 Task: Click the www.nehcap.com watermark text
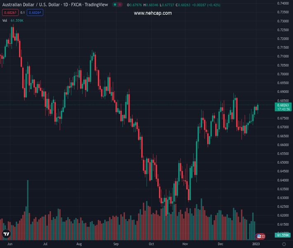(153, 13)
